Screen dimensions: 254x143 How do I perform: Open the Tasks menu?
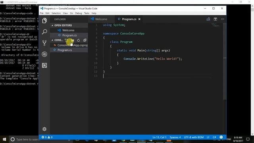tap(87, 13)
